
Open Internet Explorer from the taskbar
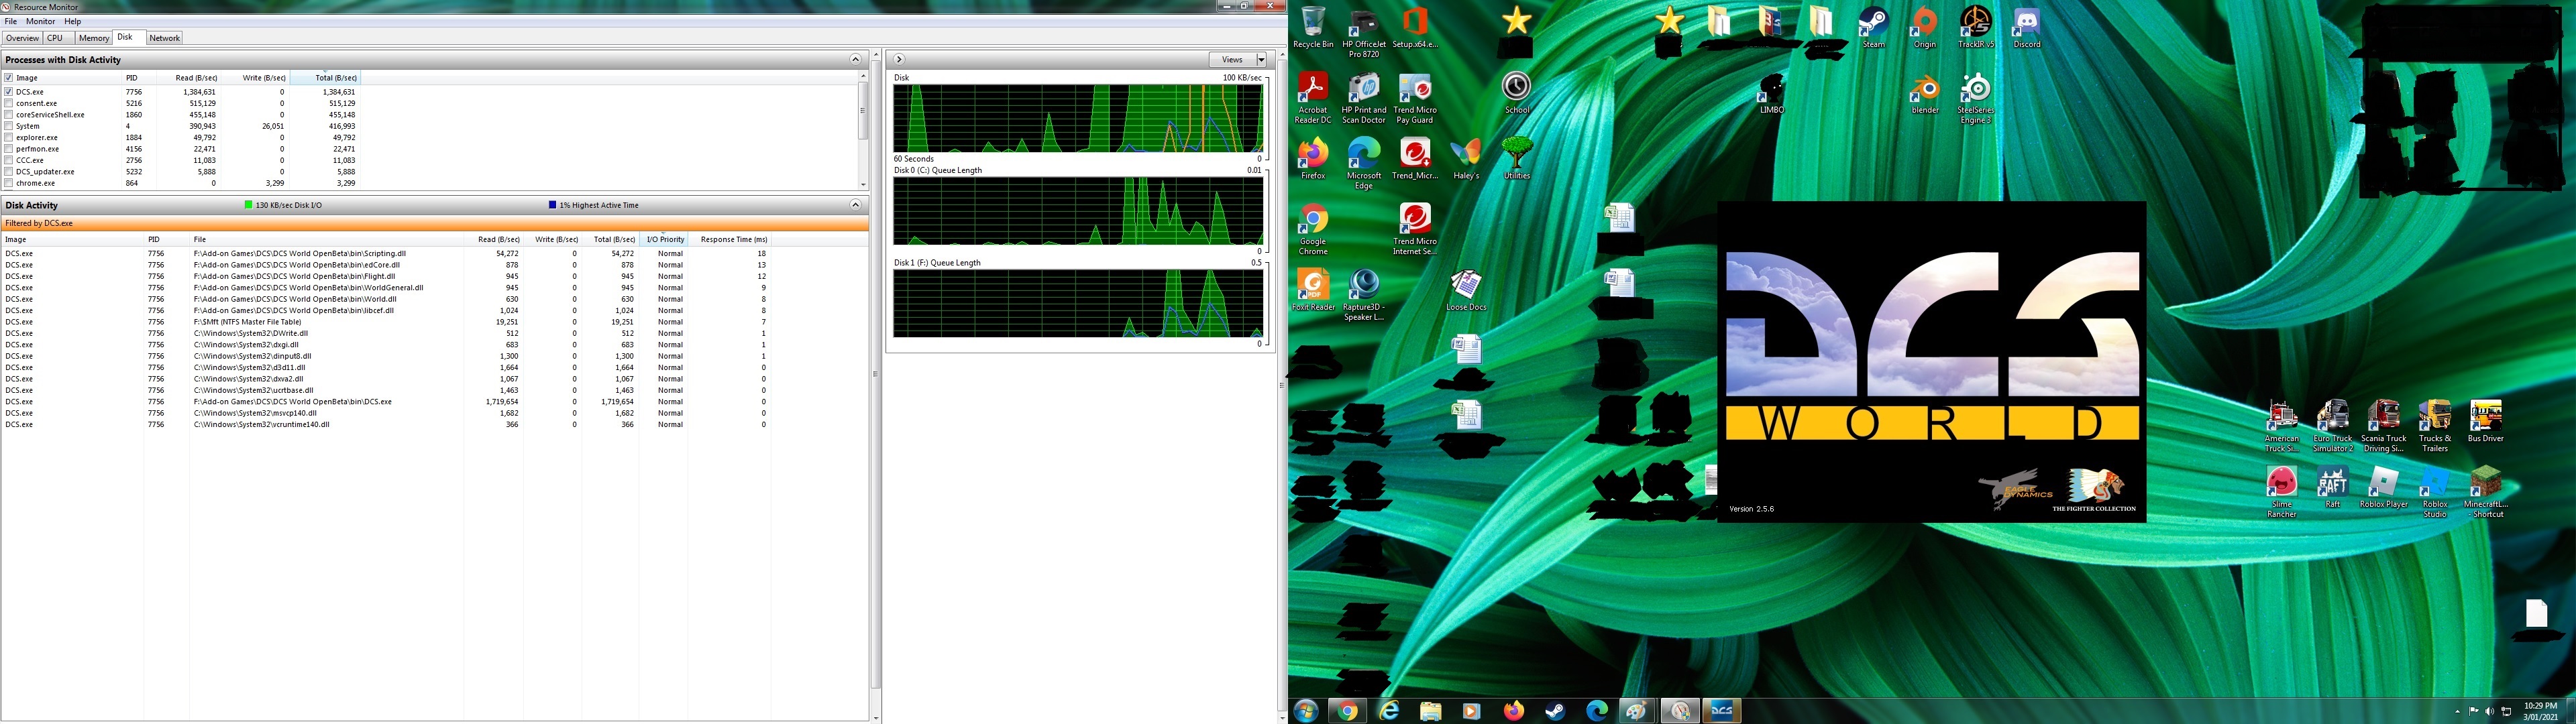point(1389,711)
